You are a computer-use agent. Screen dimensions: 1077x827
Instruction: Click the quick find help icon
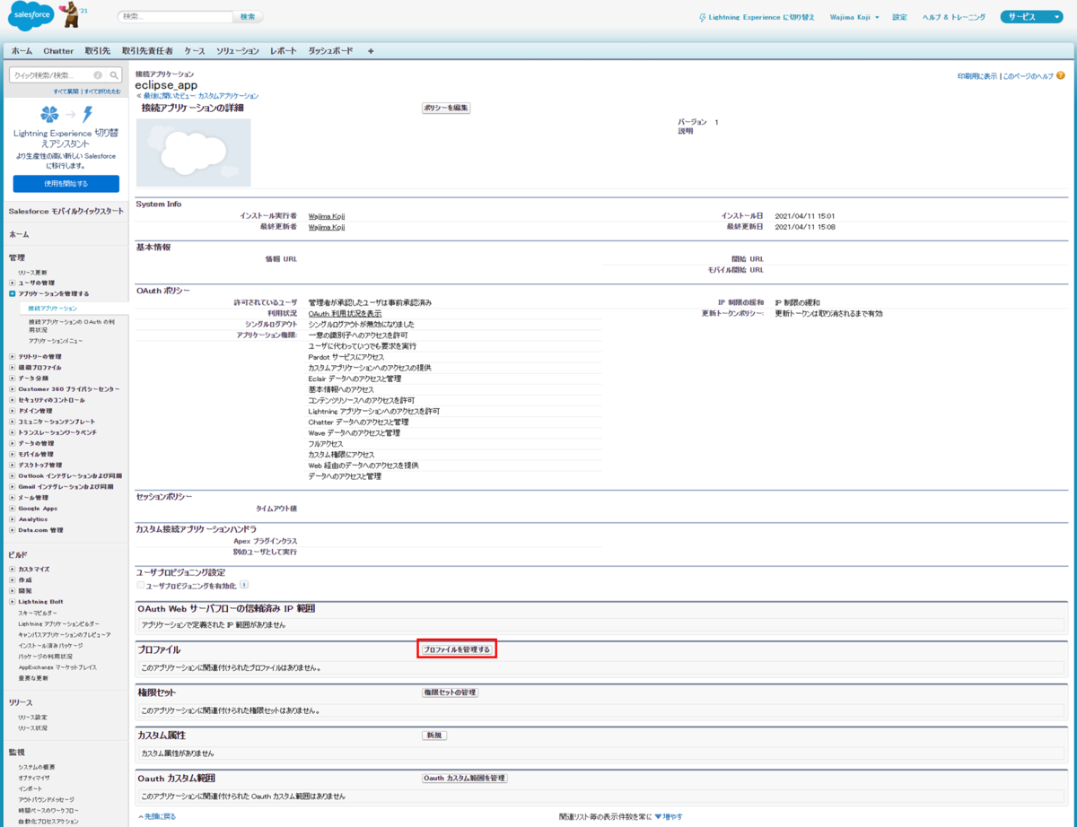98,75
